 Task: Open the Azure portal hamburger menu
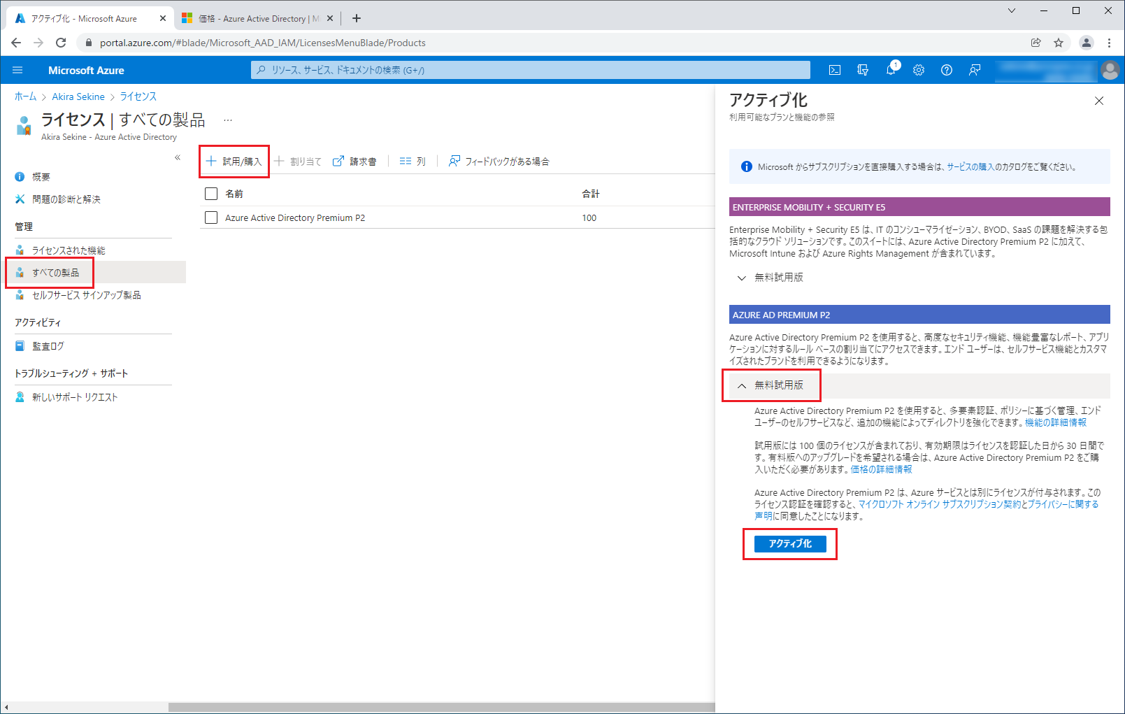(x=17, y=70)
